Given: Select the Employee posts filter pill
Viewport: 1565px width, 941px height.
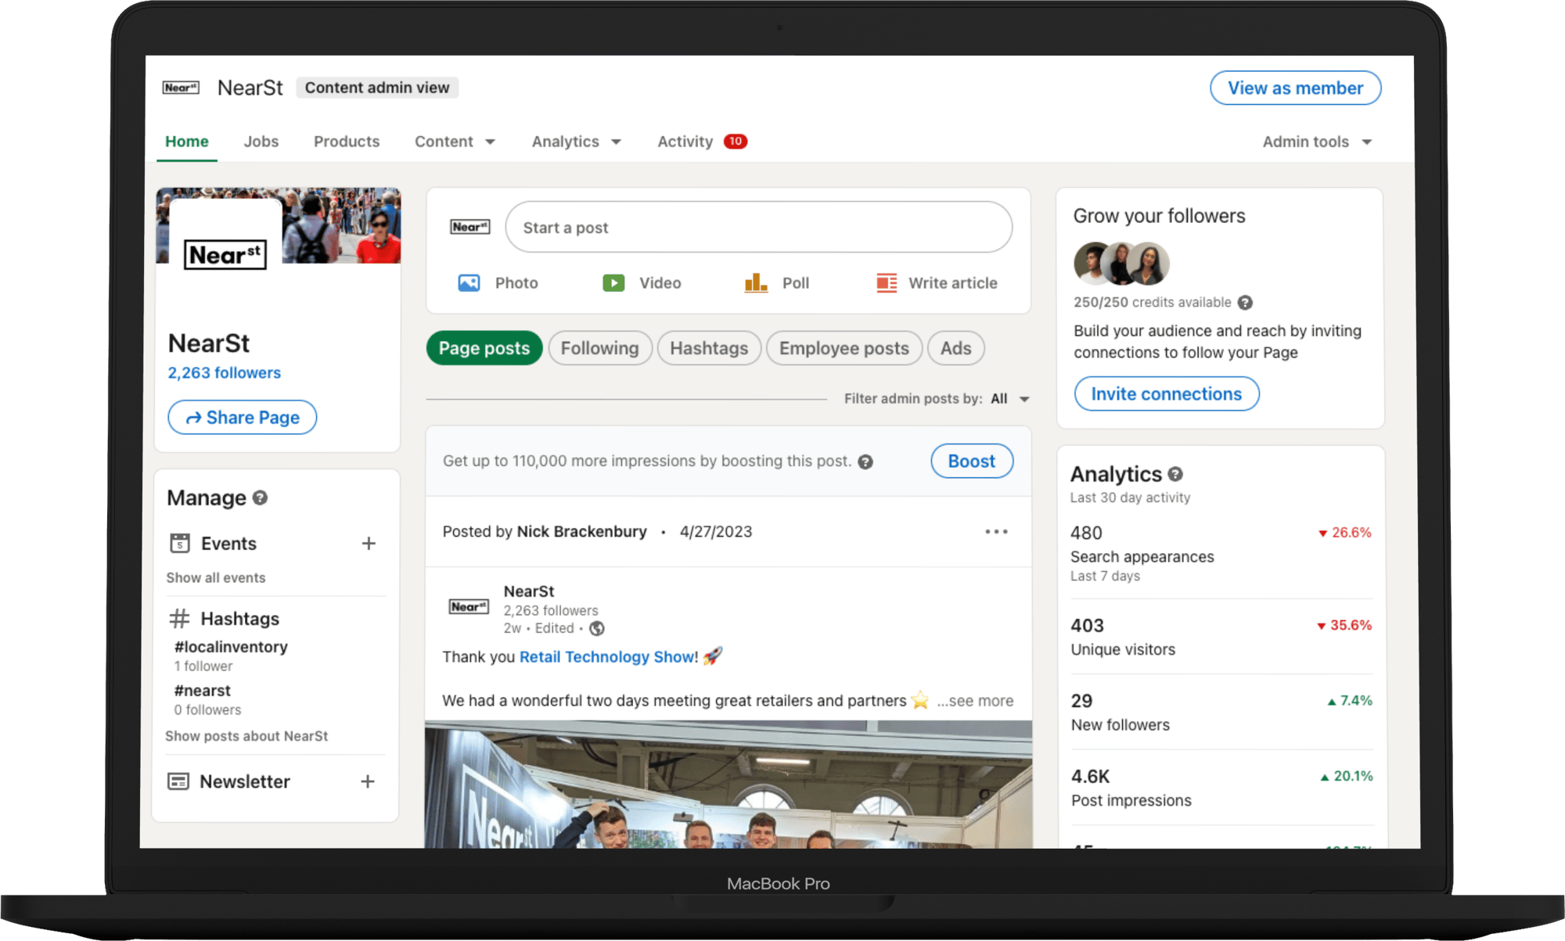Looking at the screenshot, I should [844, 348].
